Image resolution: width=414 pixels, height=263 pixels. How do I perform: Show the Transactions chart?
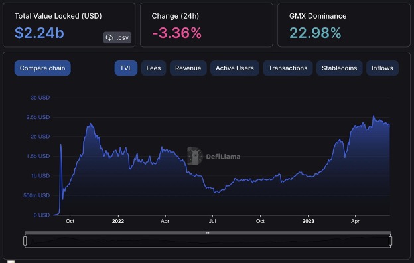pos(288,68)
